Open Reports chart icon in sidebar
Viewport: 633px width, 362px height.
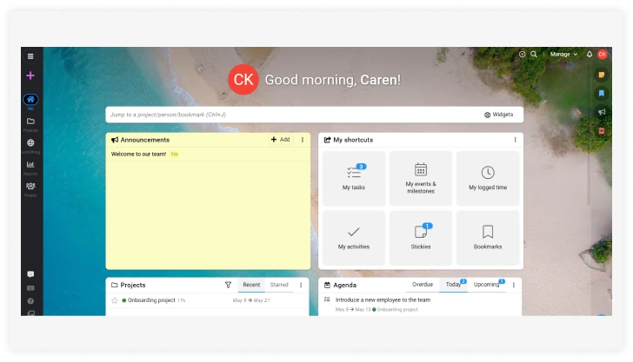tap(30, 165)
